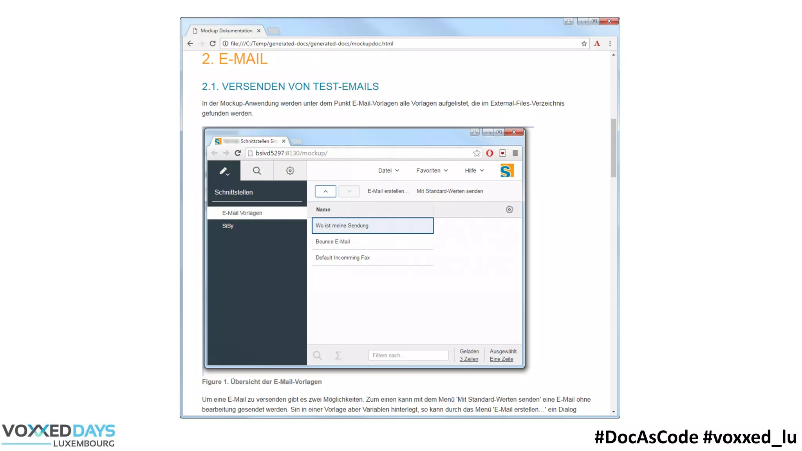Open the Datei dropdown menu
Image resolution: width=802 pixels, height=451 pixels.
pos(388,171)
